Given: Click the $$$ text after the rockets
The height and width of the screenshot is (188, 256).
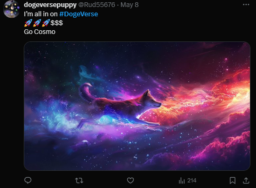Looking at the screenshot, I should point(56,23).
